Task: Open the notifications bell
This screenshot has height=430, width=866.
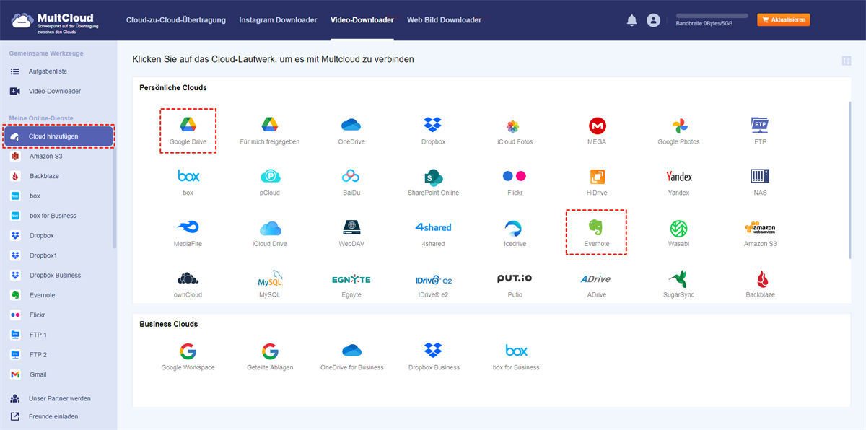Action: [x=631, y=20]
